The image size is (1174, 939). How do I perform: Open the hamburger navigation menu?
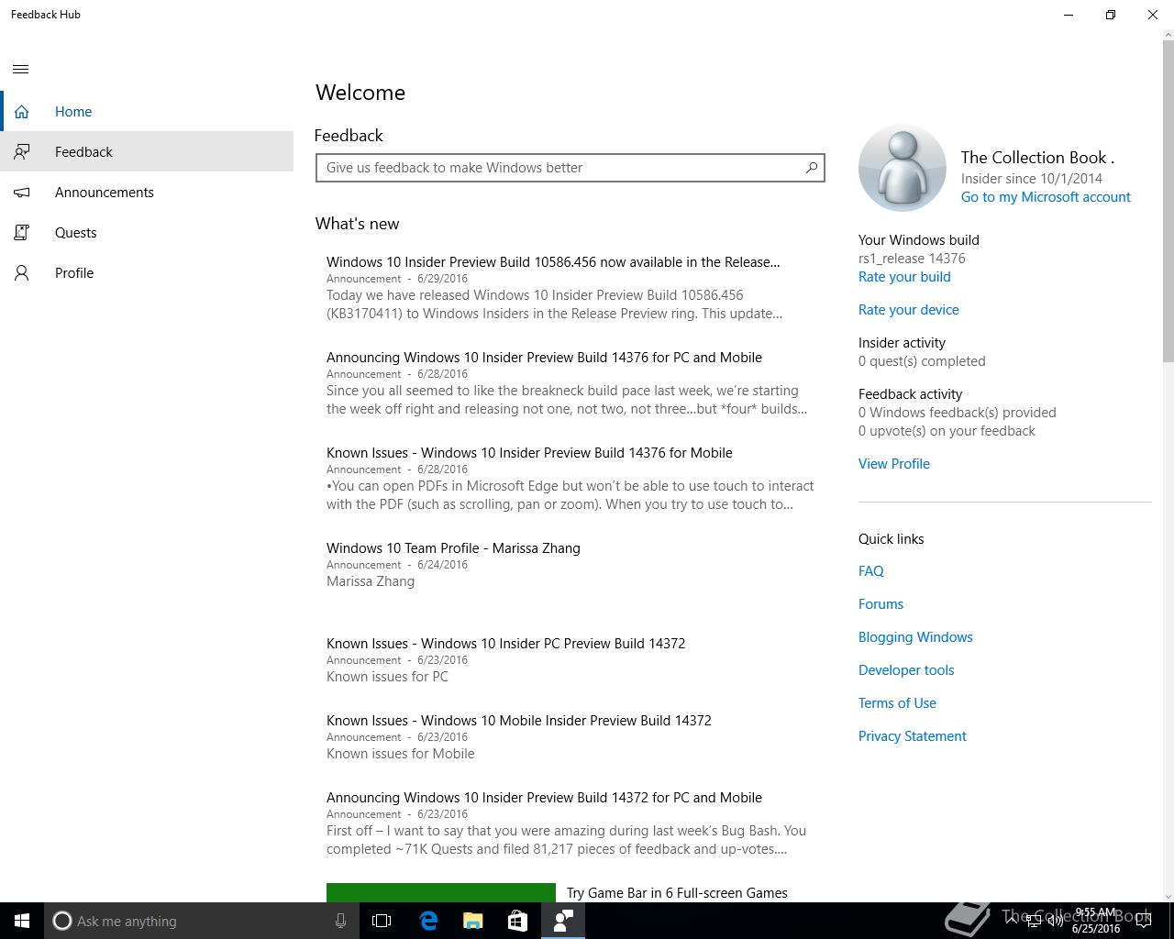pyautogui.click(x=21, y=69)
